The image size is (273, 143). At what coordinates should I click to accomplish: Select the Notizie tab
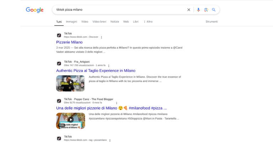tap(114, 22)
